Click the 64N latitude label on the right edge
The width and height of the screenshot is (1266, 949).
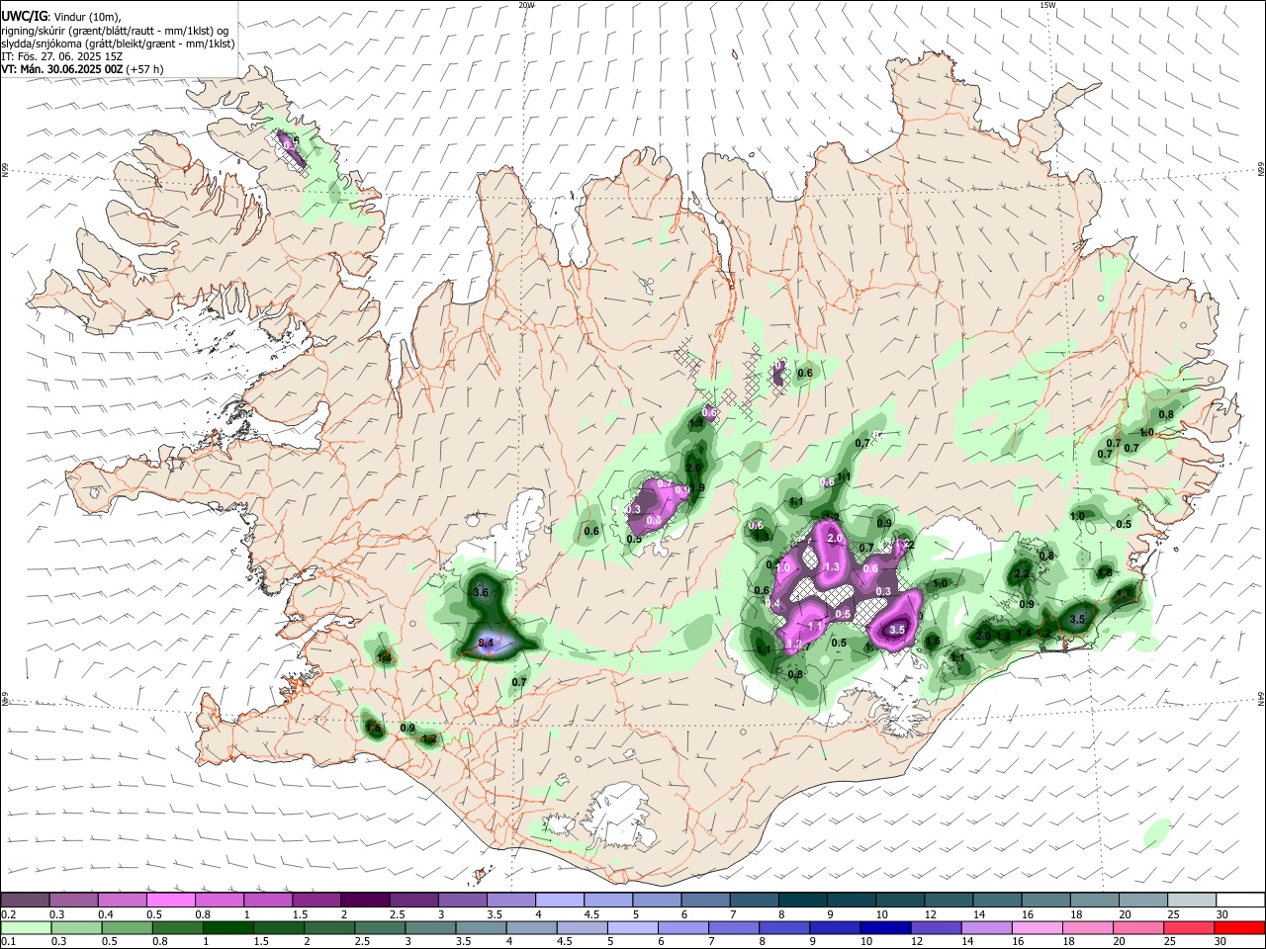1260,698
